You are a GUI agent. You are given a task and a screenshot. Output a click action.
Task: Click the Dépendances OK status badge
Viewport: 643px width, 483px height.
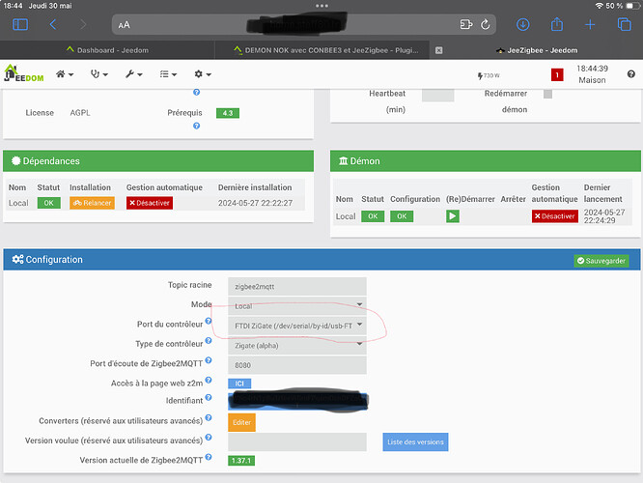[x=49, y=203]
